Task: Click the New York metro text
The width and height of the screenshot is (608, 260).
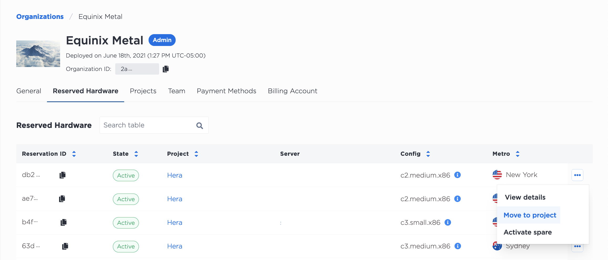Action: pos(521,175)
